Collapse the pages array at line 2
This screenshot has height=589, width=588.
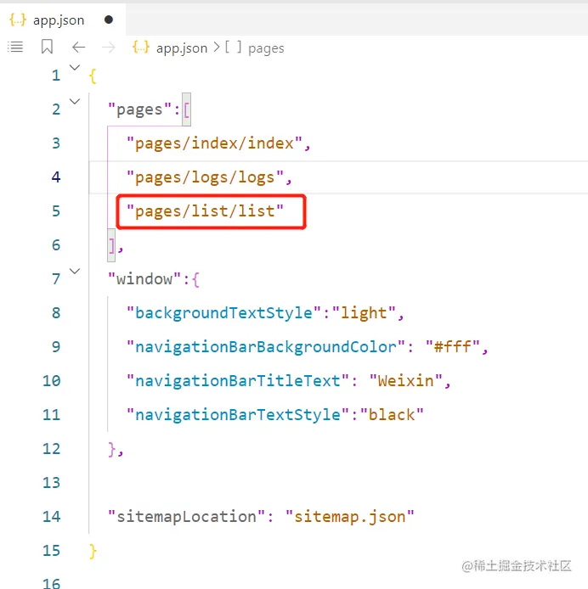tap(75, 102)
